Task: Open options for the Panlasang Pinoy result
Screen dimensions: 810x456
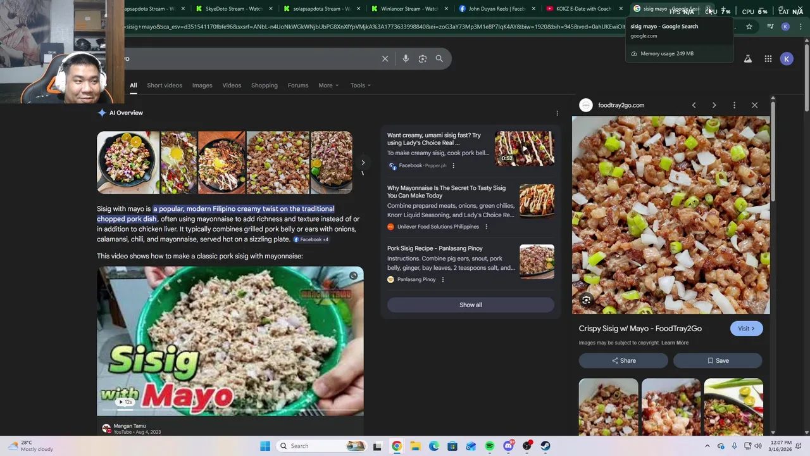Action: coord(442,279)
